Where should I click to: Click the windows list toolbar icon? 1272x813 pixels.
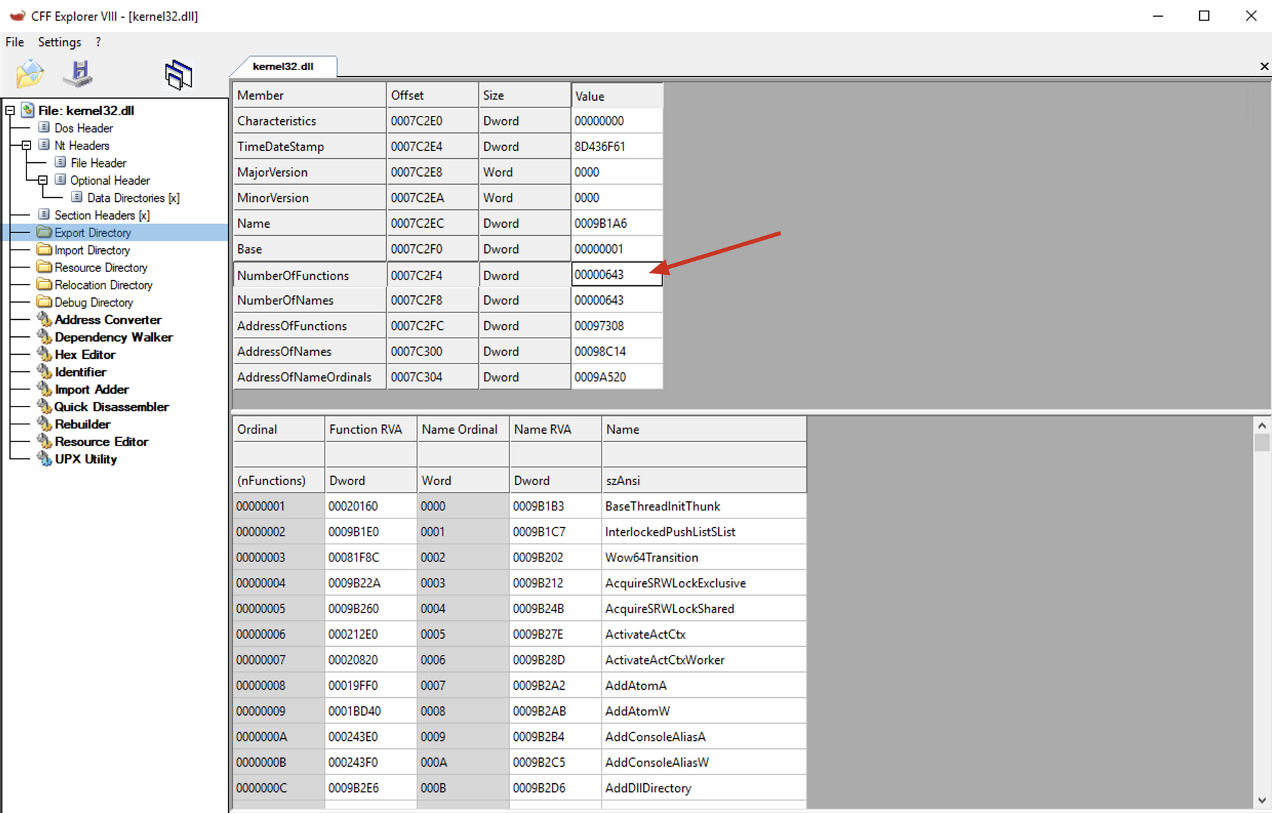click(x=178, y=74)
